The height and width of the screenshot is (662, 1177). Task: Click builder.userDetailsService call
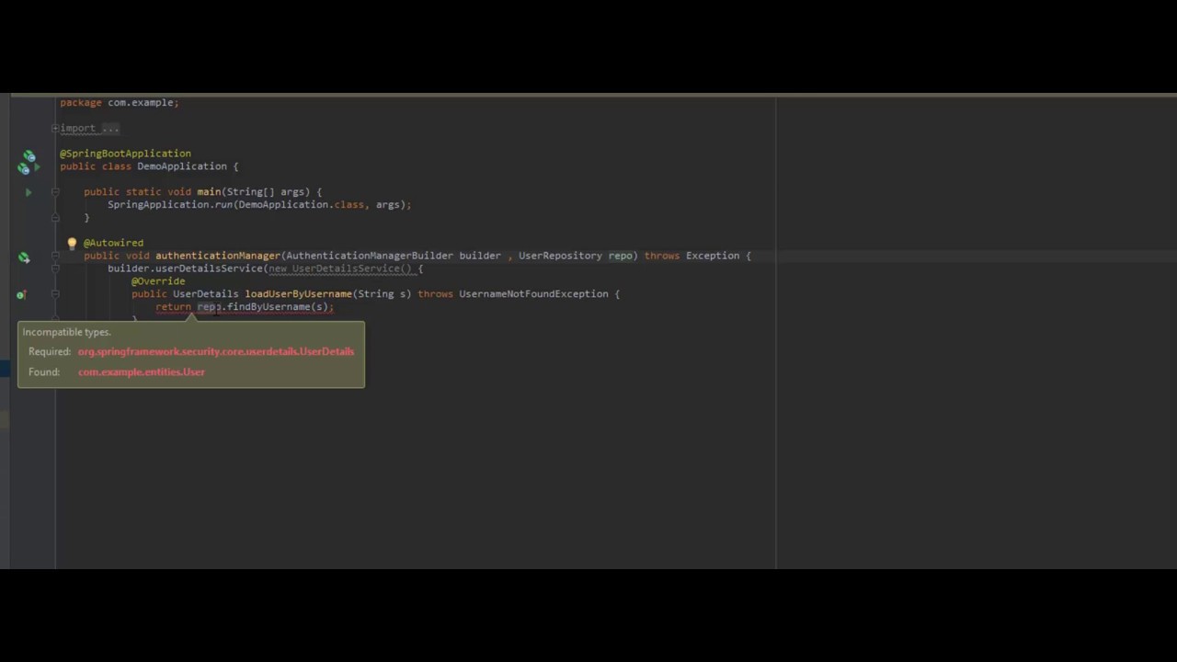(x=186, y=268)
